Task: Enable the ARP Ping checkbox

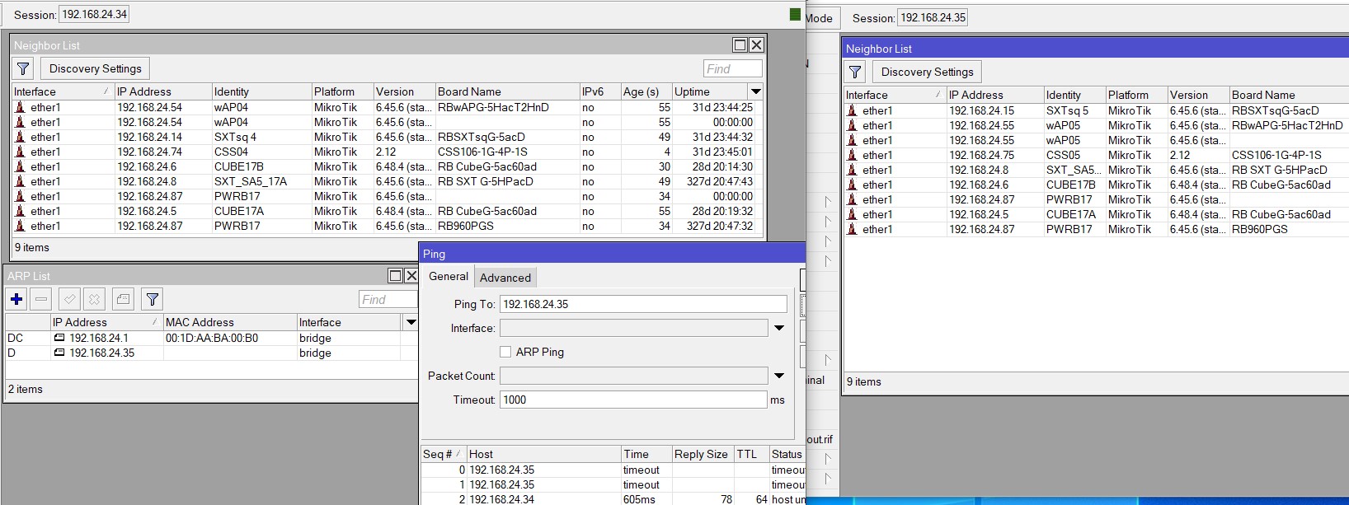Action: click(505, 352)
